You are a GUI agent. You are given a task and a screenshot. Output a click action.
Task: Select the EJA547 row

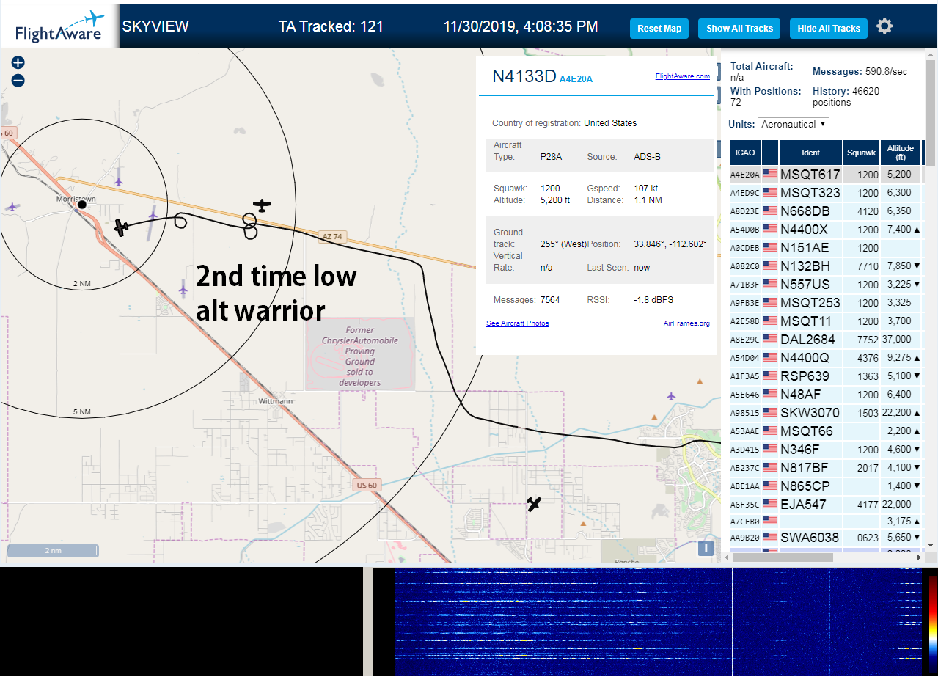pyautogui.click(x=826, y=505)
